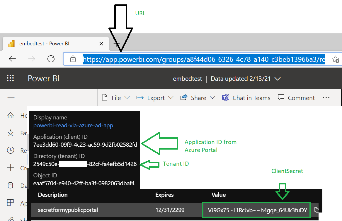Click the Description column header

(x=53, y=195)
